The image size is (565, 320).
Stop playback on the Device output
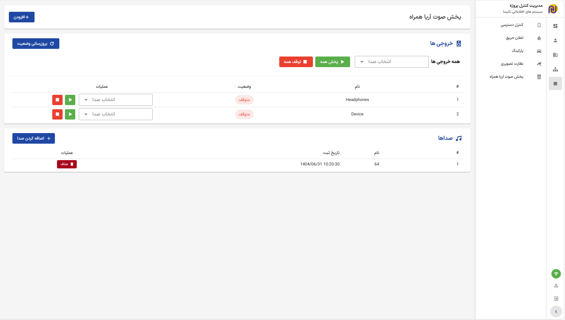click(x=57, y=114)
